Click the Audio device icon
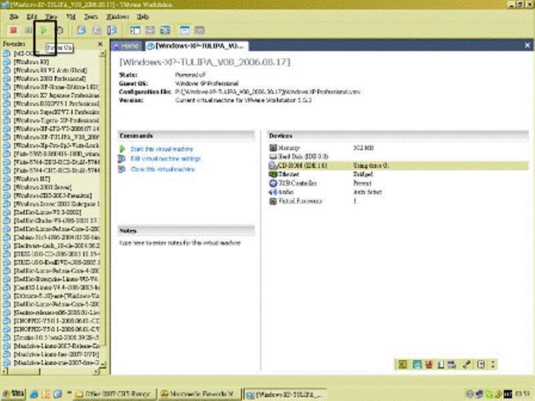Image resolution: width=535 pixels, height=401 pixels. (273, 192)
